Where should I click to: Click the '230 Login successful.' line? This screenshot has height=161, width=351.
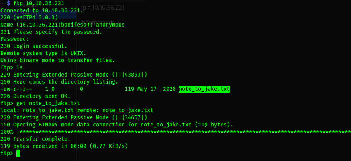pyautogui.click(x=34, y=46)
